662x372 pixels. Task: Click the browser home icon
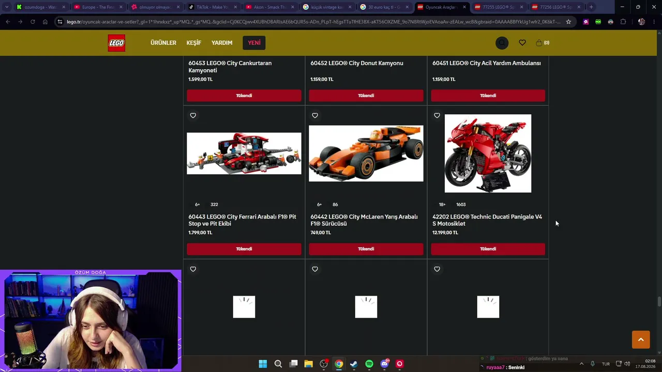pyautogui.click(x=45, y=22)
